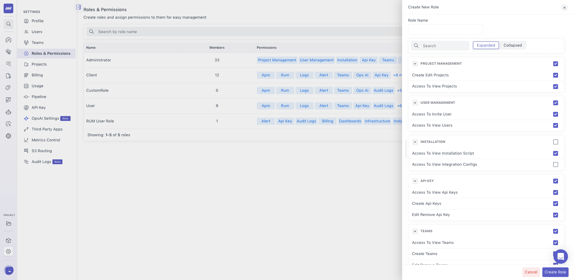
Task: Open Billing in settings menu
Action: coord(37,75)
